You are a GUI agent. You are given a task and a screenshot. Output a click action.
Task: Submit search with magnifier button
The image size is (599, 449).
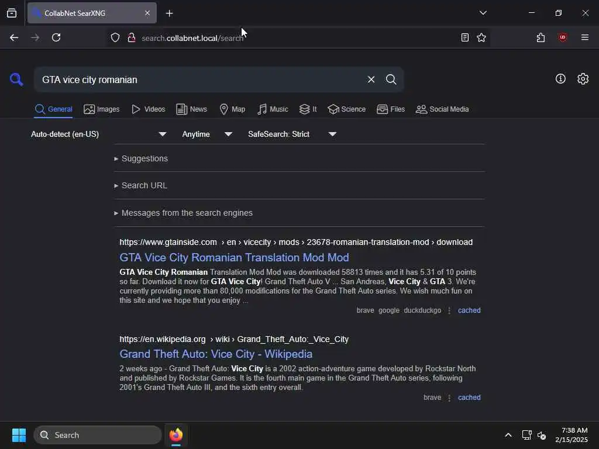tap(391, 80)
